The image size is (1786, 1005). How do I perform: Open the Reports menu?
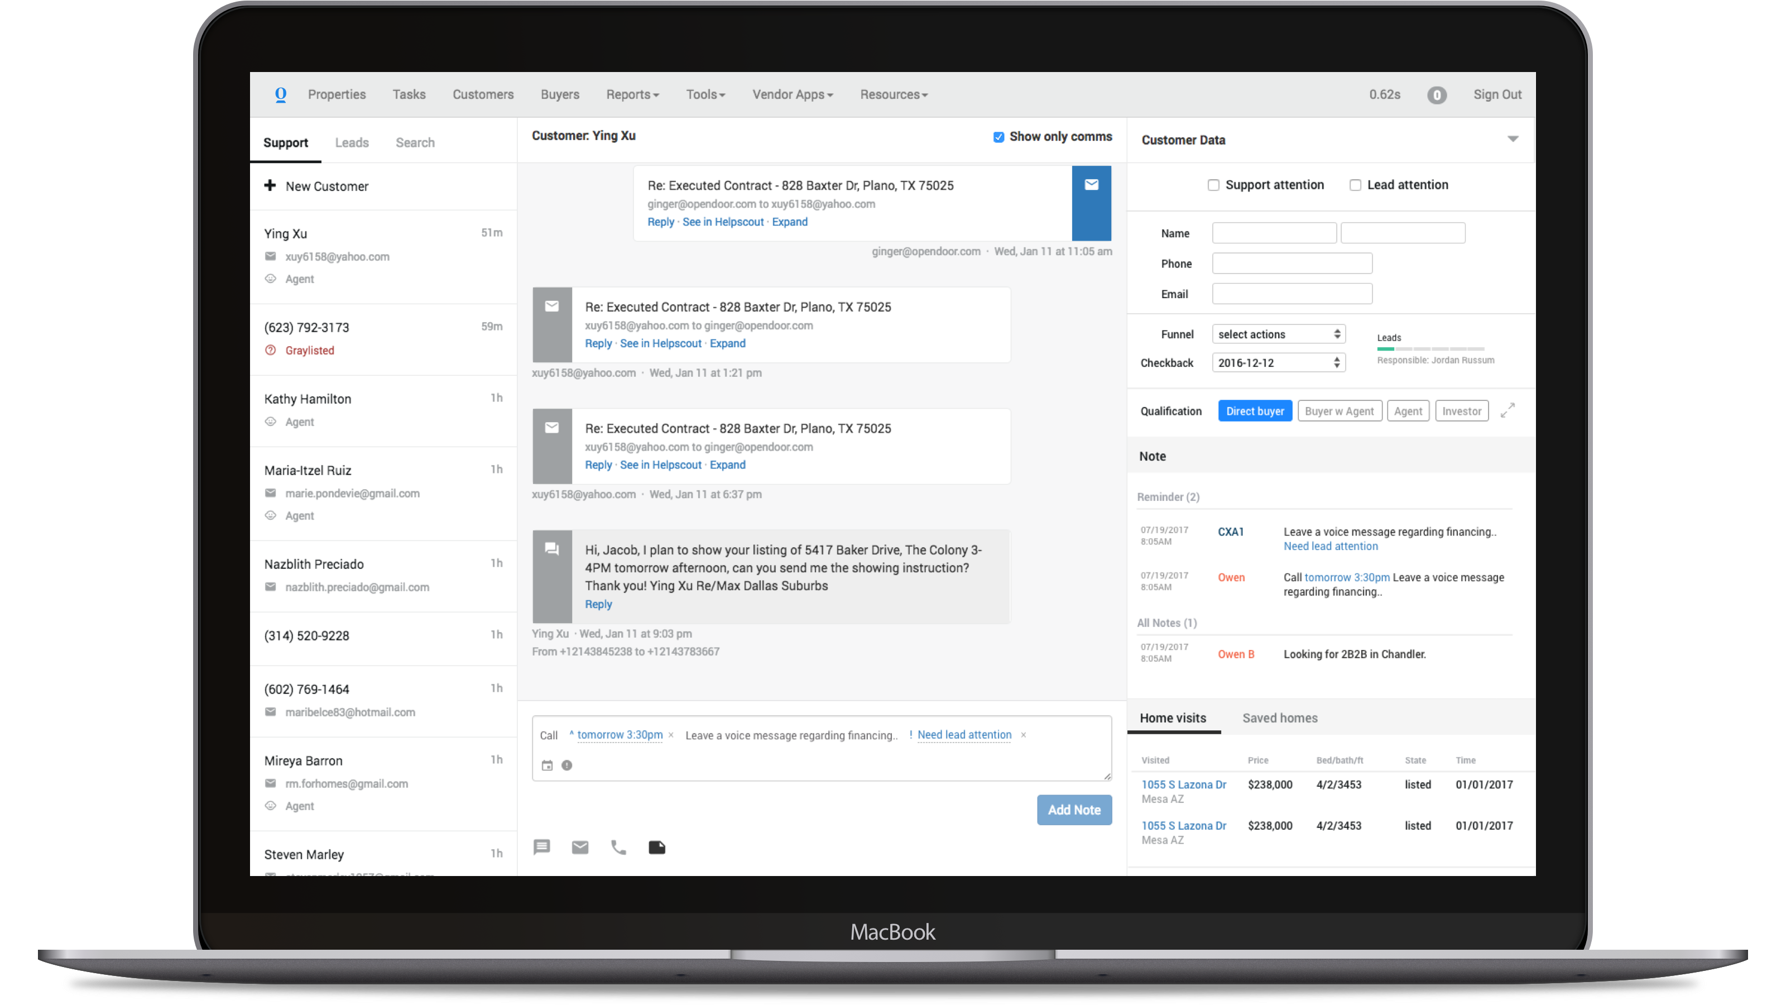(632, 94)
